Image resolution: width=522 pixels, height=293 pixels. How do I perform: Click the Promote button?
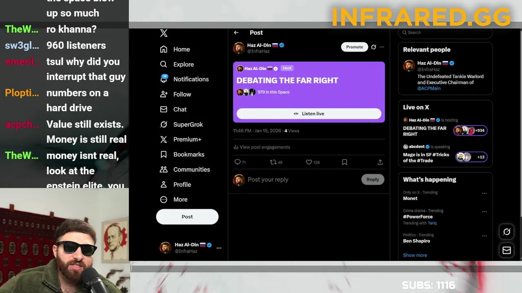coord(354,47)
